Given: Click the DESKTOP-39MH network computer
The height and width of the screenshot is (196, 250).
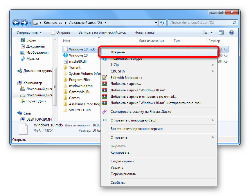Looking at the screenshot, I should (x=36, y=119).
